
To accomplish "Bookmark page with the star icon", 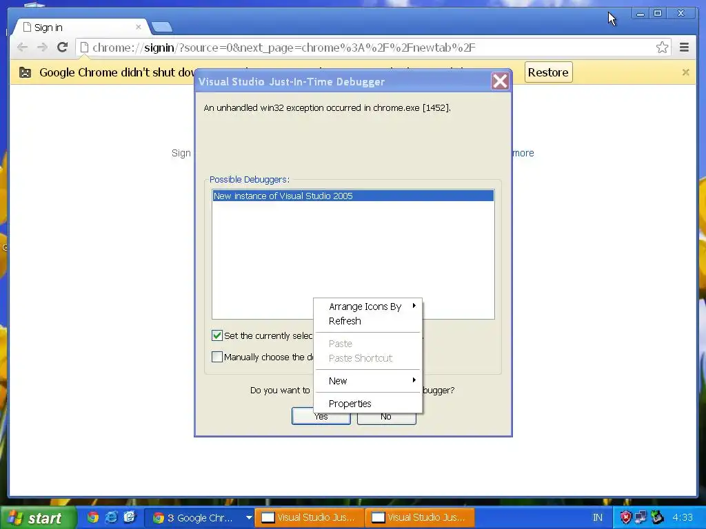I will 662,48.
